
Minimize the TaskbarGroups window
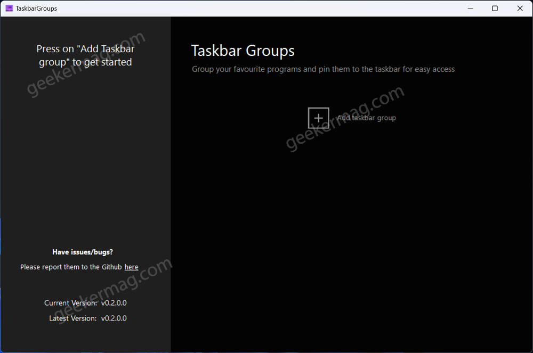click(471, 8)
